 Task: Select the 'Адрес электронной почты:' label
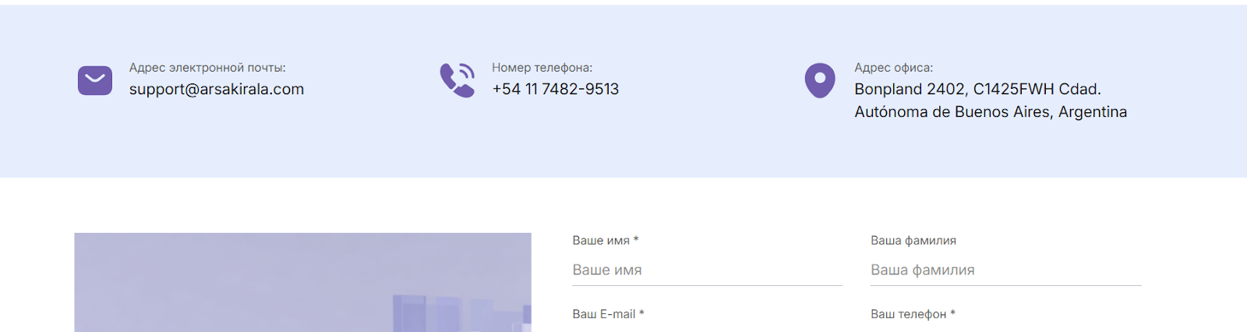[x=207, y=68]
